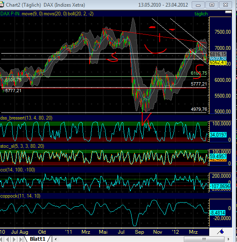Click the 'DAX P-IN.' chart label
The width and height of the screenshot is (237, 242).
[x=10, y=14]
